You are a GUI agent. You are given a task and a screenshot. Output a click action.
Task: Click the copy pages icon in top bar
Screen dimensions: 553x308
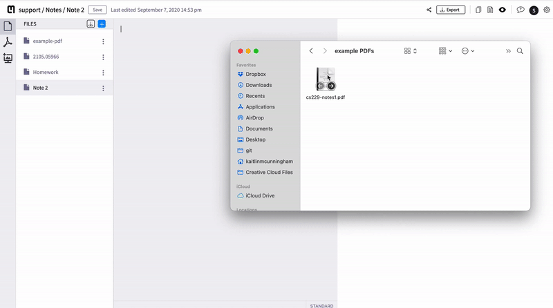coord(478,10)
